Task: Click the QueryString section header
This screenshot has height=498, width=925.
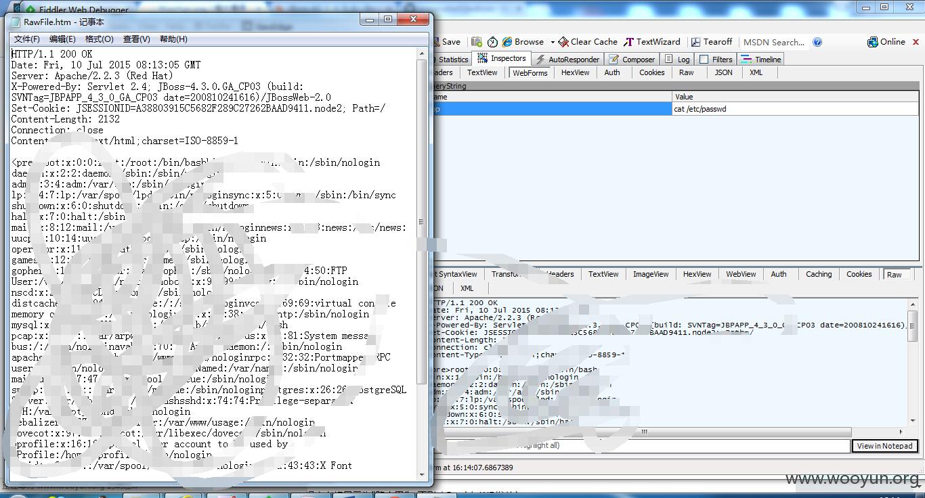Action: click(x=676, y=86)
